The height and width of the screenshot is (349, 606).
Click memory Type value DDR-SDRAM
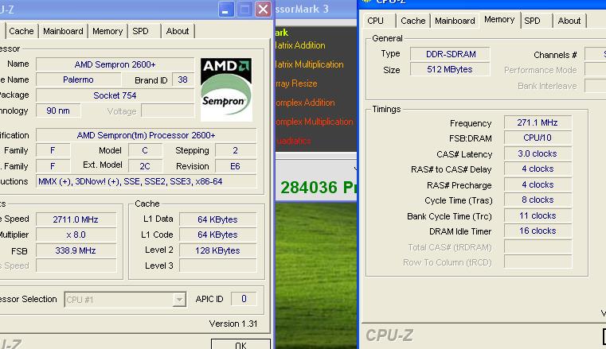(x=450, y=54)
